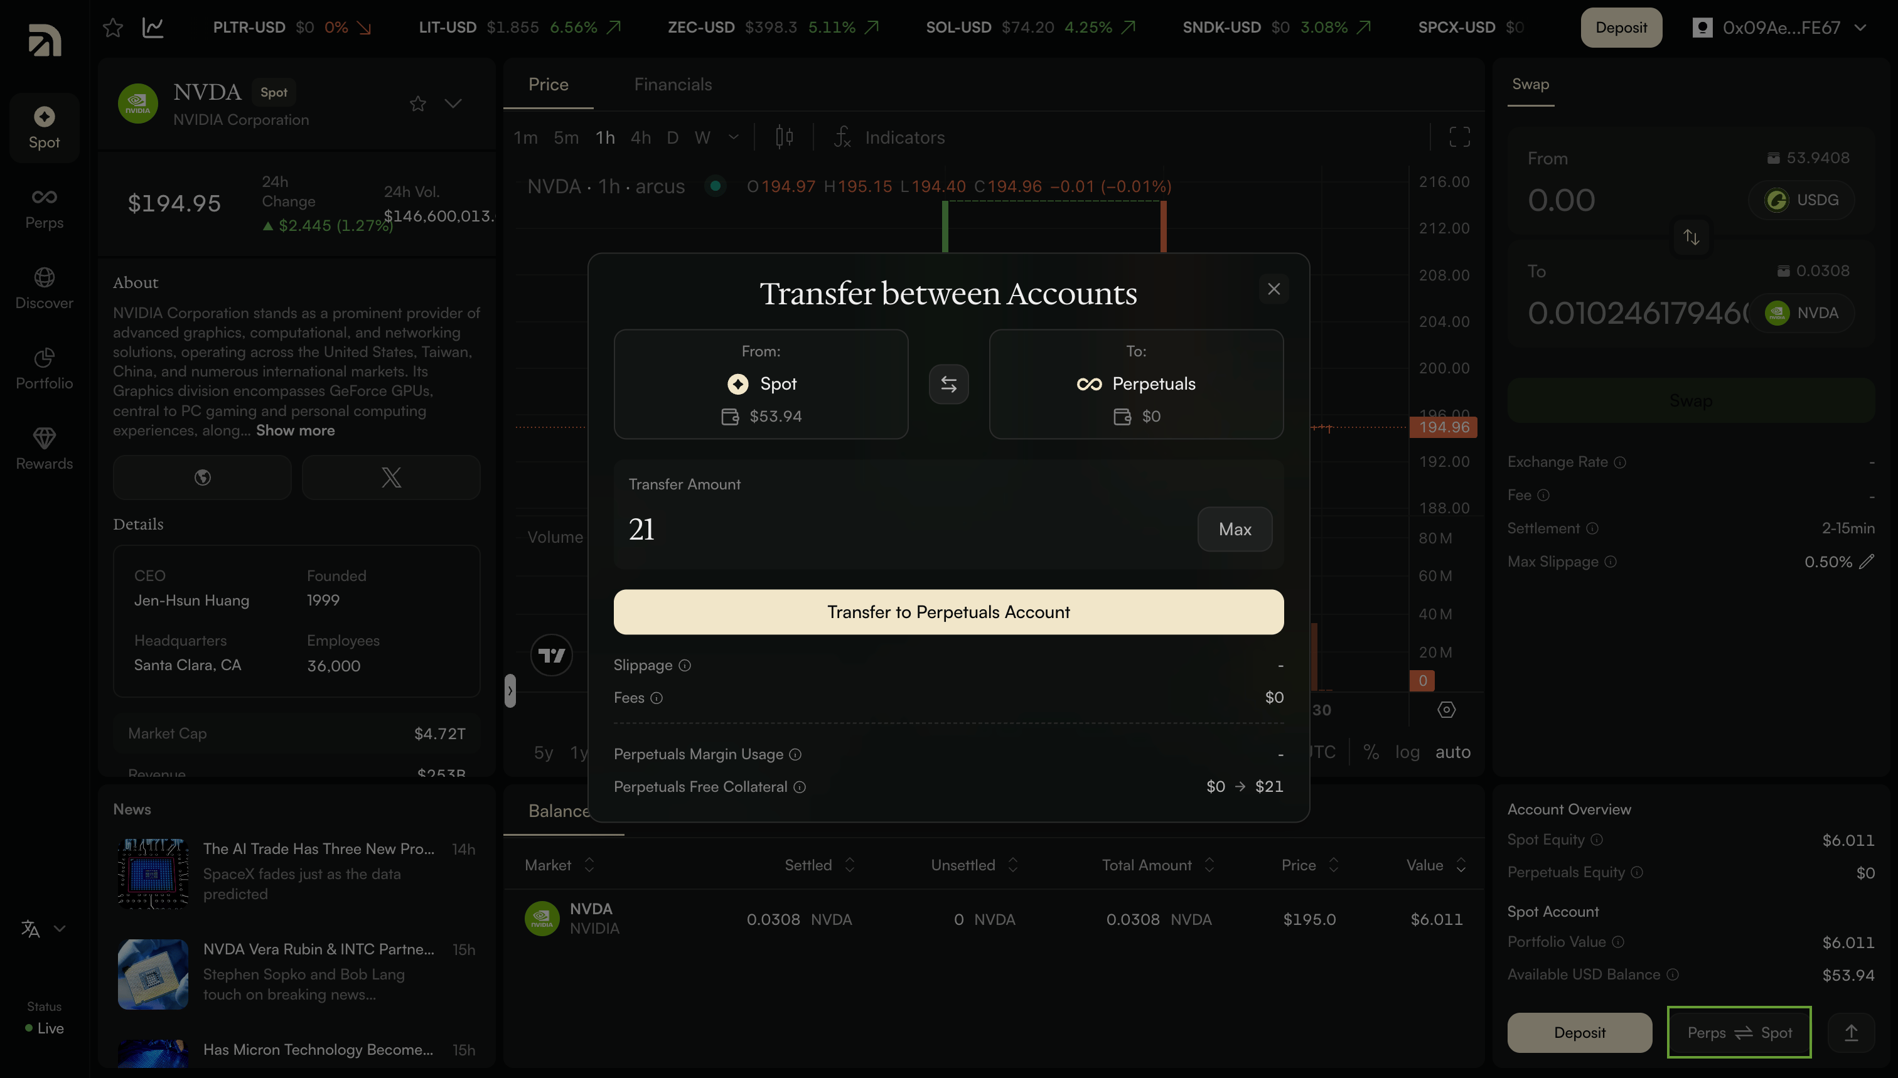Choose the USDG token selector
Viewport: 1898px width, 1078px height.
click(x=1802, y=200)
